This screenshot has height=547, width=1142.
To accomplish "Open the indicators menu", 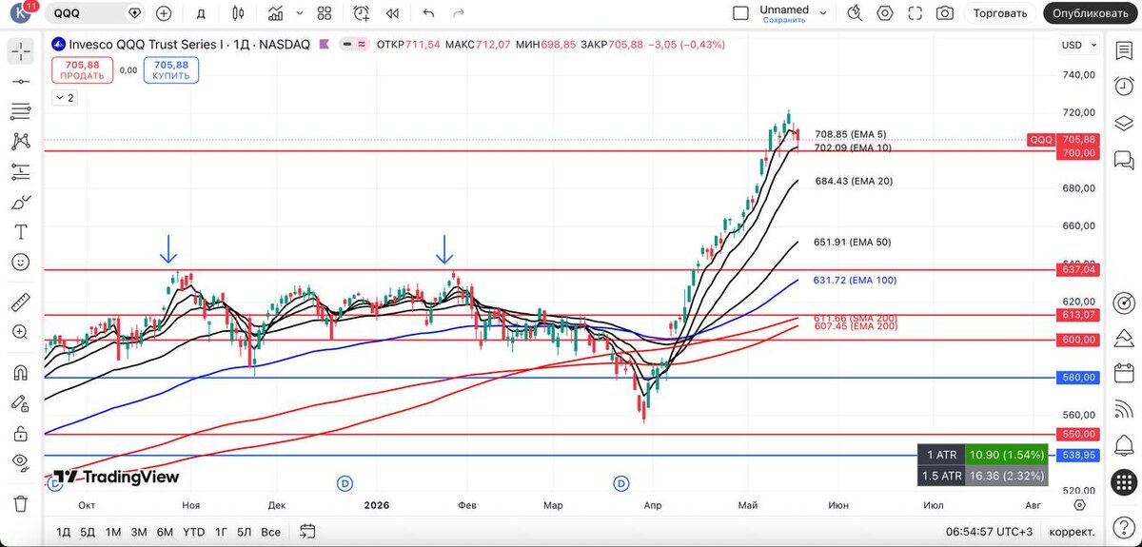I will click(276, 13).
